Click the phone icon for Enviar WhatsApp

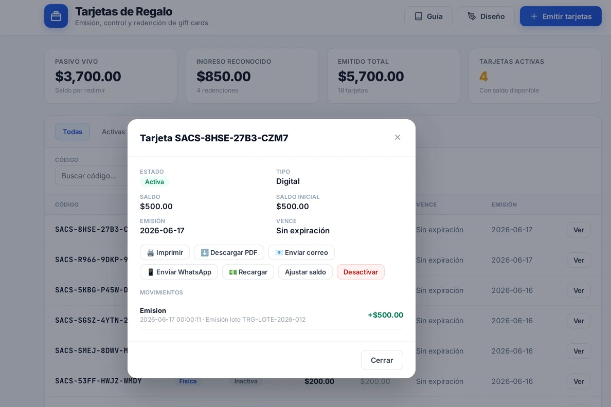[150, 272]
